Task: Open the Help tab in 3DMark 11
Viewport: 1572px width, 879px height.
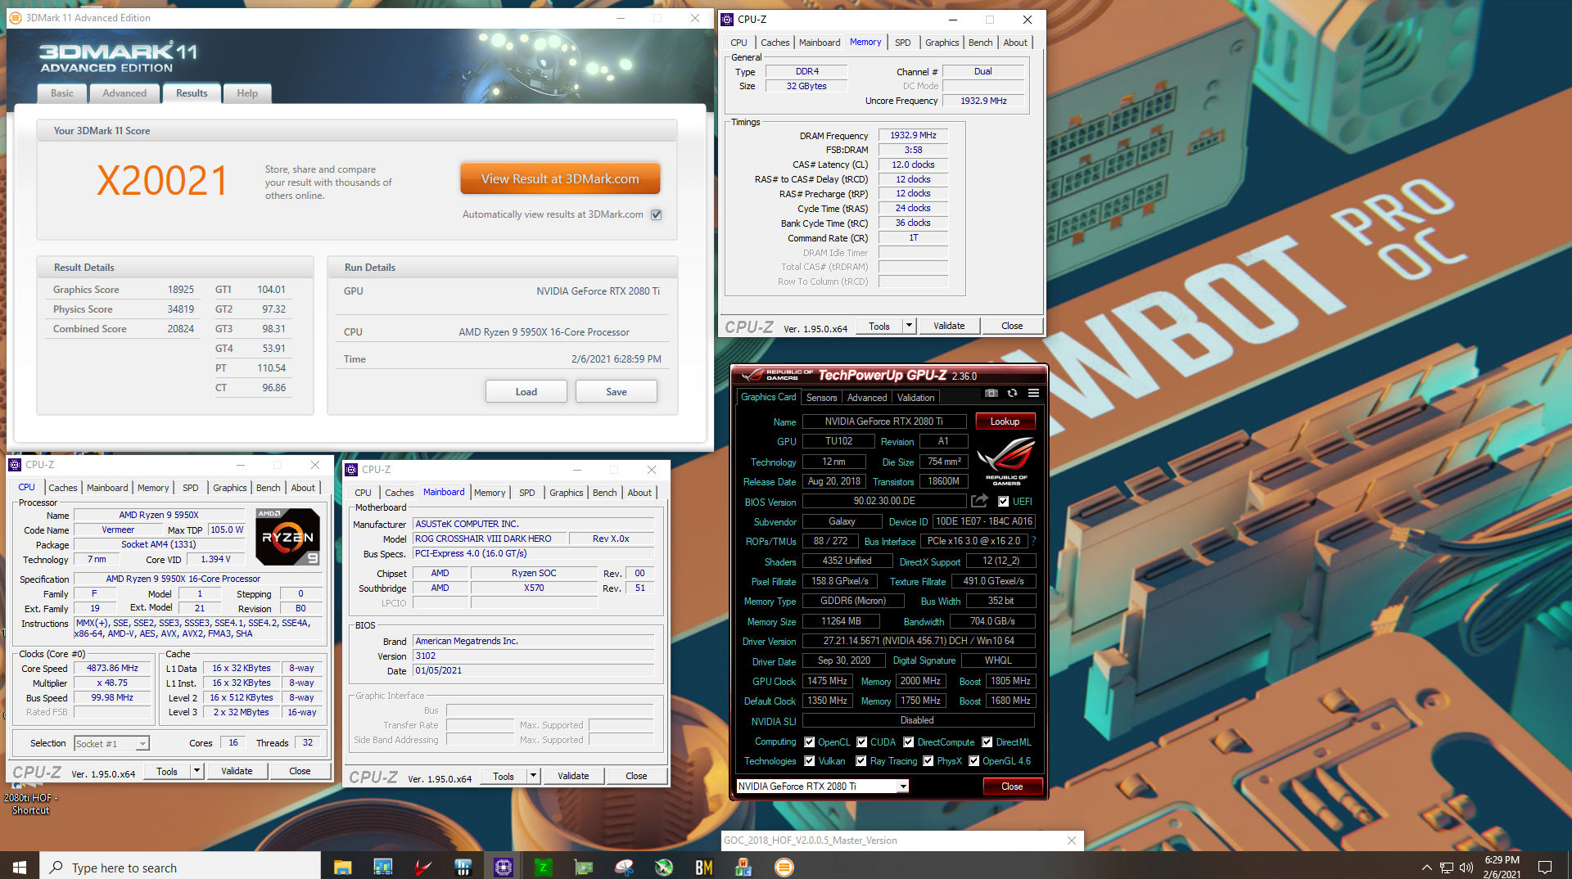Action: tap(247, 93)
